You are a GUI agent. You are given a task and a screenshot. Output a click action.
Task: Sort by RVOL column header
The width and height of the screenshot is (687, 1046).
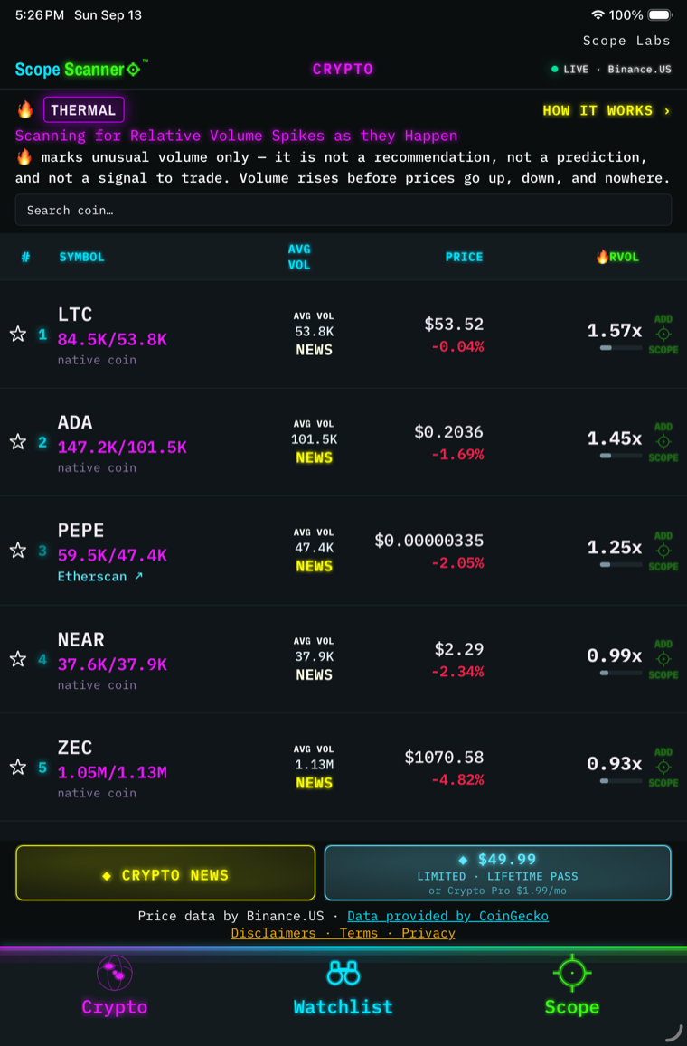[x=617, y=257]
